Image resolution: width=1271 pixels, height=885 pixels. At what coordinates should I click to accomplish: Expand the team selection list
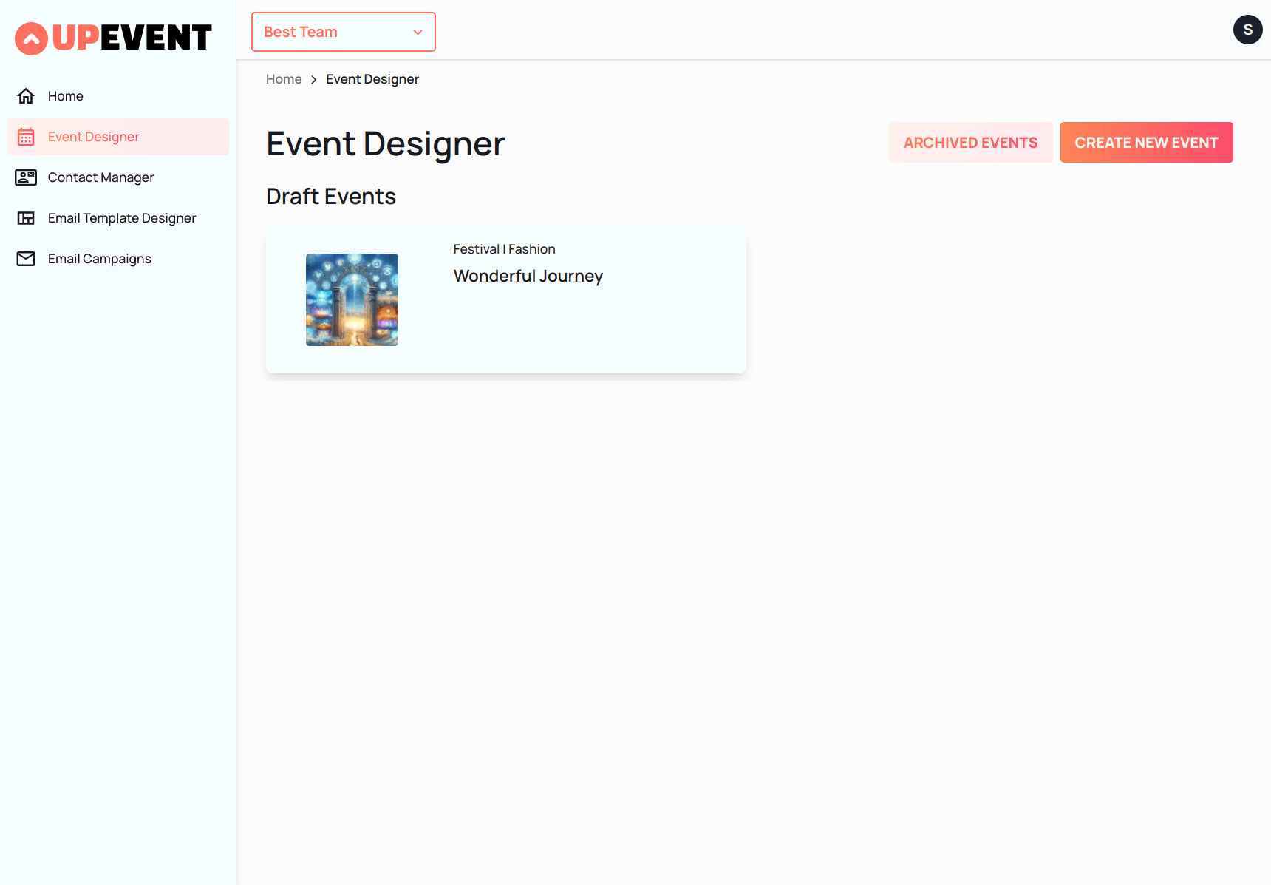pyautogui.click(x=343, y=32)
